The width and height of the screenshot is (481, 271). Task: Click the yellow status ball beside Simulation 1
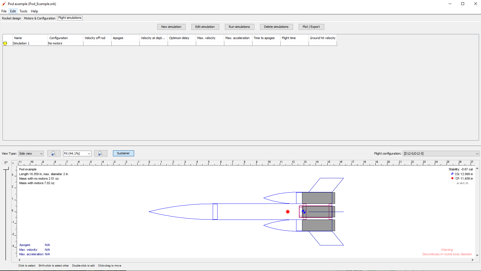pyautogui.click(x=5, y=43)
